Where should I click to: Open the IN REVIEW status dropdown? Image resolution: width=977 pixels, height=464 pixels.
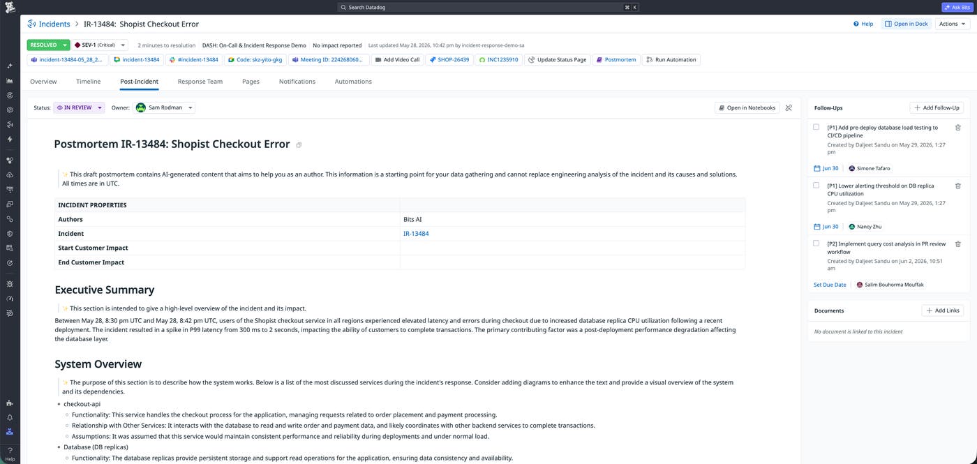80,107
